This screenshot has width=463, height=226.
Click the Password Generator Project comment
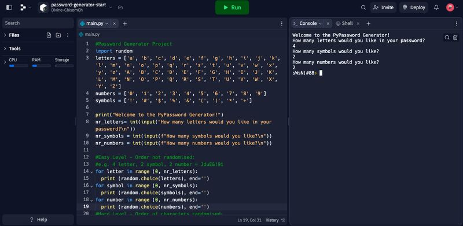134,44
